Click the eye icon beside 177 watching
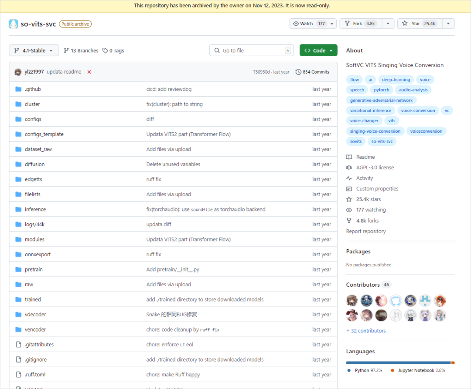 [x=349, y=210]
